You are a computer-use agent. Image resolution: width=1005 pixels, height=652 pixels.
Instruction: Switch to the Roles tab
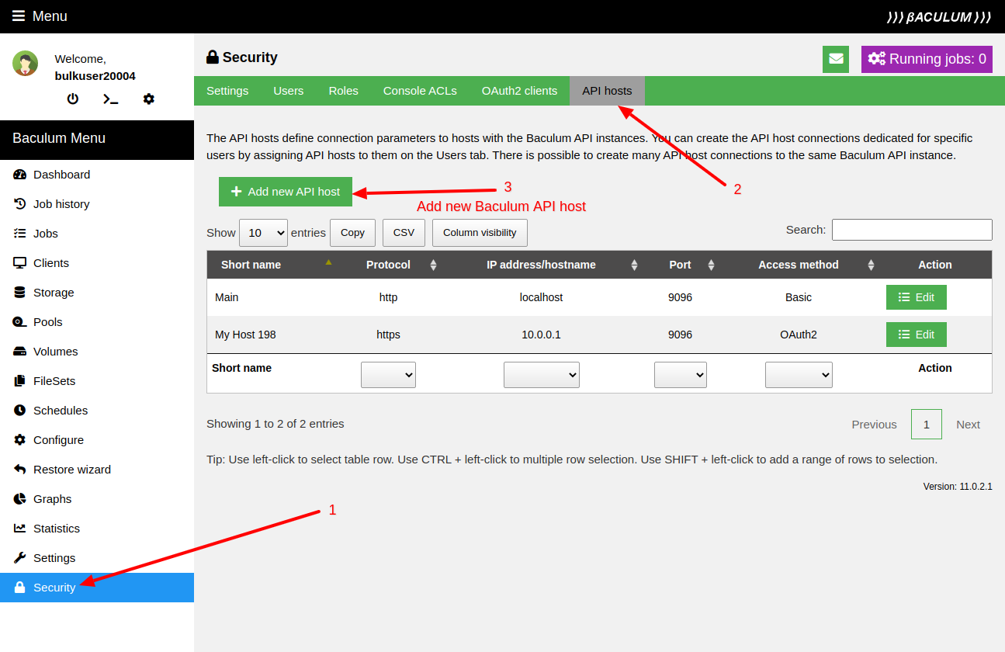click(343, 91)
